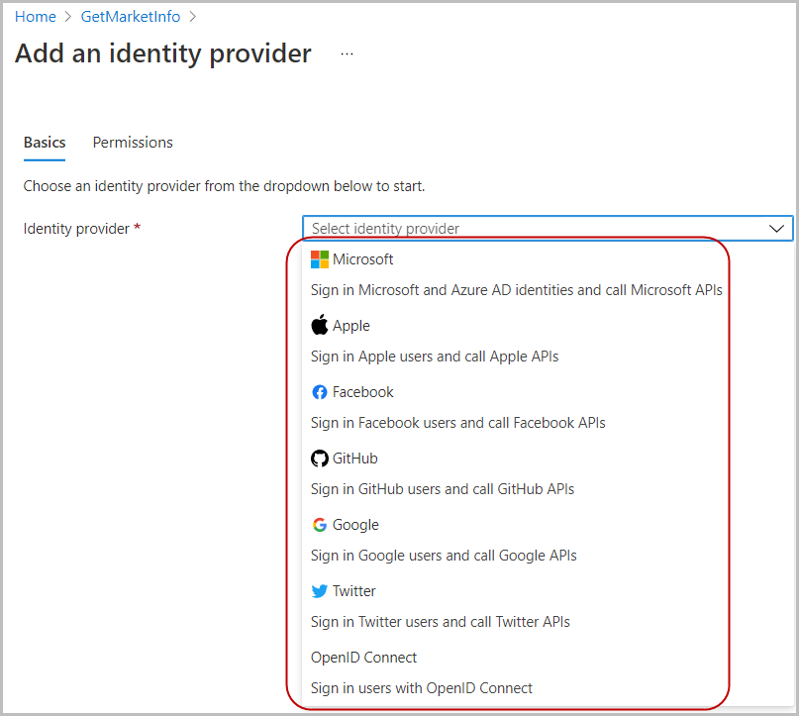799x716 pixels.
Task: Click the Apple logo icon
Action: click(x=319, y=326)
